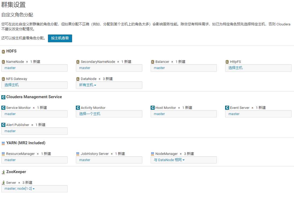Click the HDFS section heading

(x=12, y=51)
